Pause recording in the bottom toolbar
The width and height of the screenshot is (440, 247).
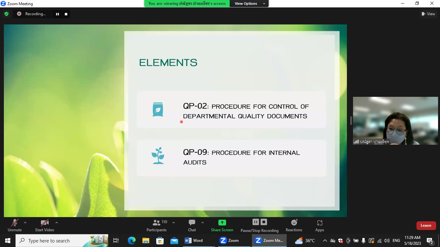tap(255, 222)
